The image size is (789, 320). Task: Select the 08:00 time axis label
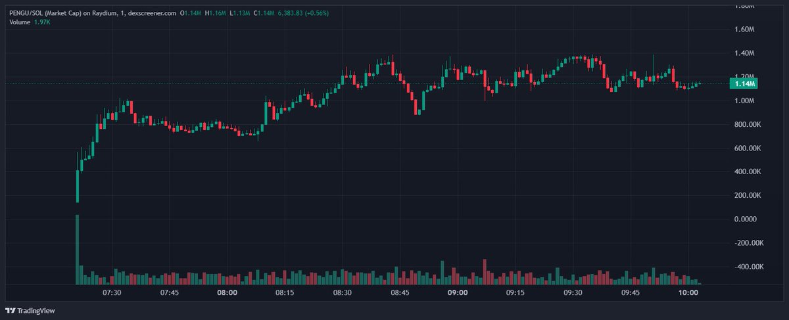pos(227,292)
